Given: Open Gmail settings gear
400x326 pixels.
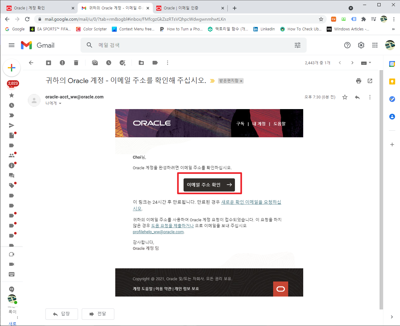Looking at the screenshot, I should tap(361, 45).
